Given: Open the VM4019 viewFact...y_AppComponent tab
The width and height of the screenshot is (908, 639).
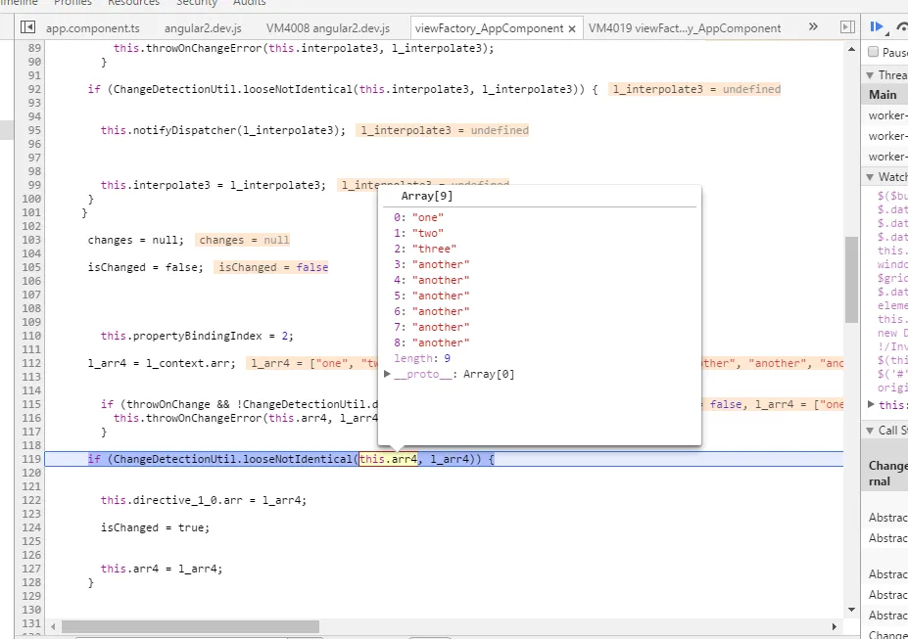Looking at the screenshot, I should coord(685,28).
